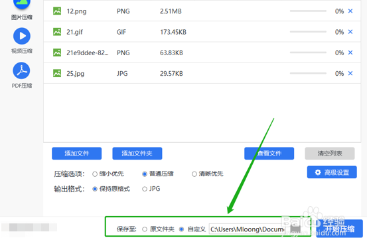The image size is (367, 246).
Task: Open 查看文件 to view files
Action: 269,154
